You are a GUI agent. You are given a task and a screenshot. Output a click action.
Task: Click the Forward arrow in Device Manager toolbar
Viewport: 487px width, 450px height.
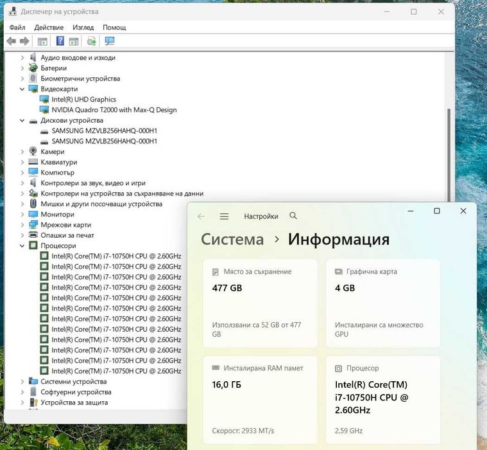tap(24, 40)
